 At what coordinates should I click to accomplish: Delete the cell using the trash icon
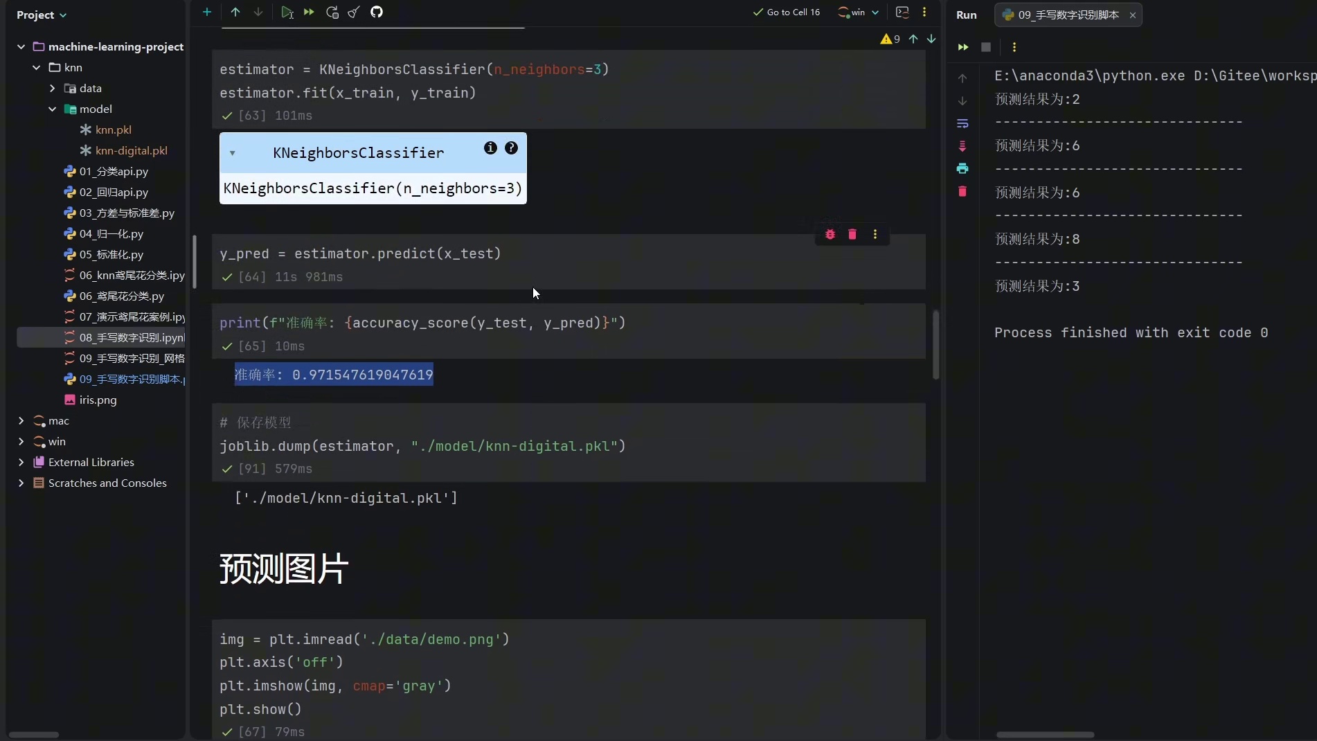pyautogui.click(x=852, y=235)
